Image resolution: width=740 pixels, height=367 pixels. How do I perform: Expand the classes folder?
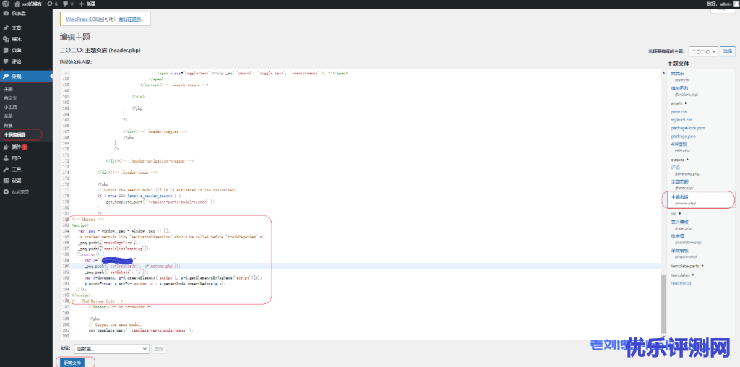pyautogui.click(x=680, y=160)
